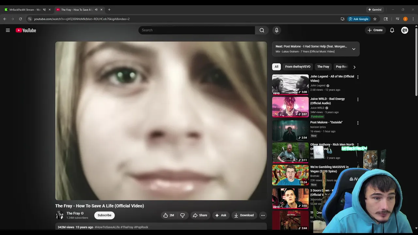Open options menu for Juice WRLD video
This screenshot has width=418, height=235.
358,99
